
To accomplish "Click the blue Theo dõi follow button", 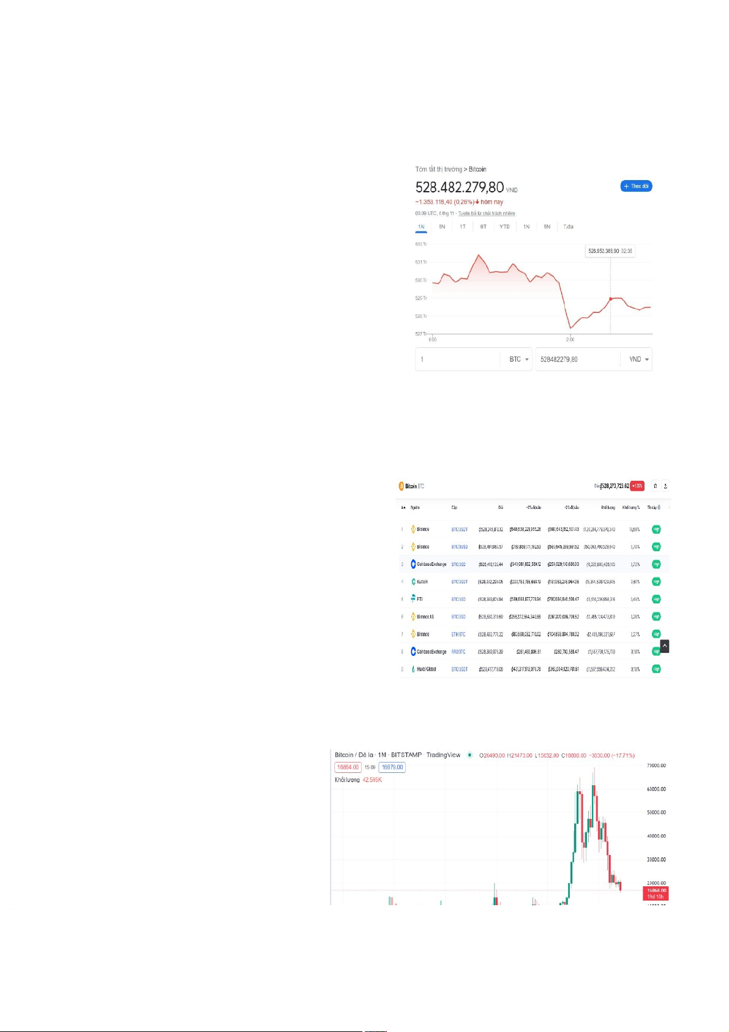I will 636,186.
